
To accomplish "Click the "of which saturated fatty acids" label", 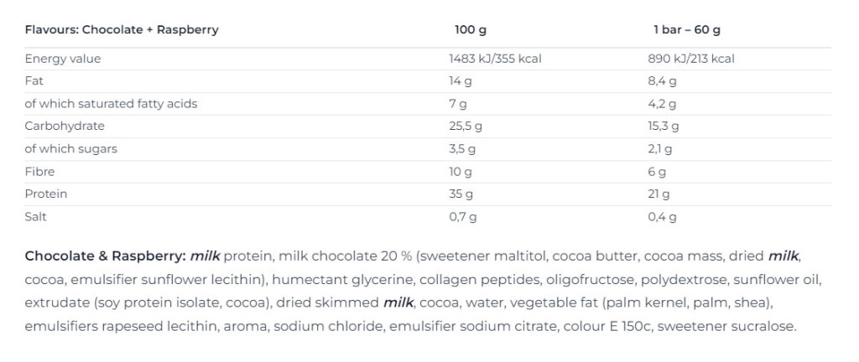I will 112,104.
